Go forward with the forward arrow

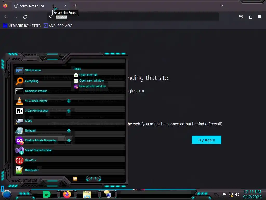(x=16, y=17)
